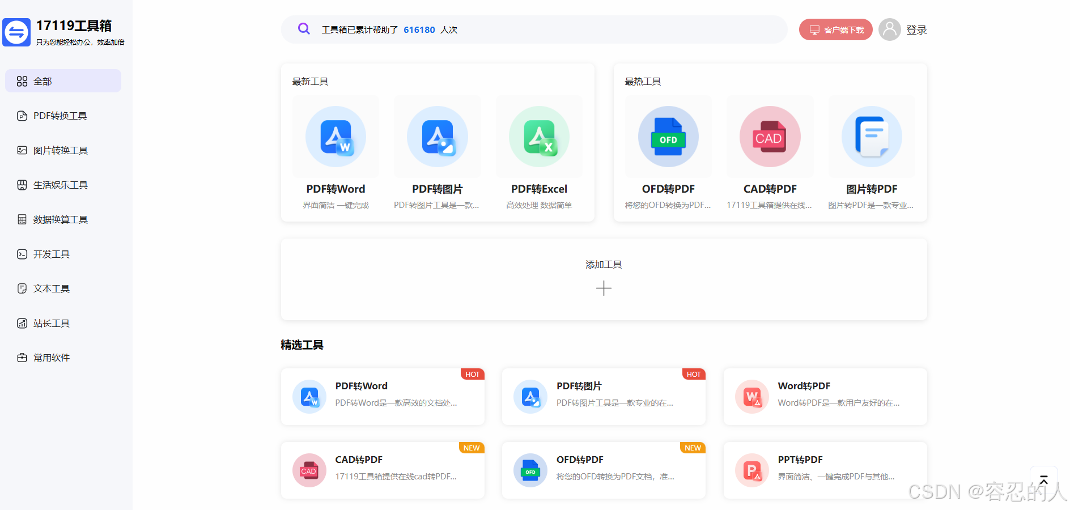This screenshot has width=1070, height=510.
Task: Click the OFD转PDF title in 最热工具
Action: pyautogui.click(x=668, y=189)
